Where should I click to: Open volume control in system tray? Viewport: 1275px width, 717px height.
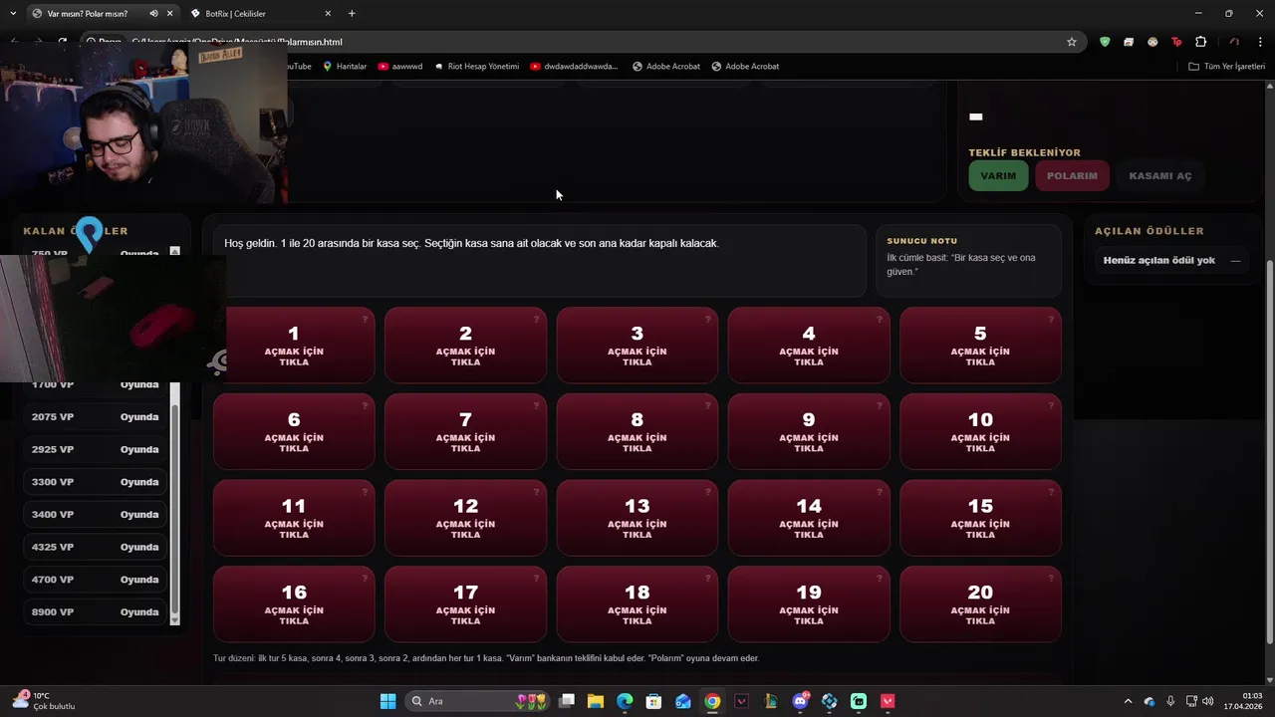point(1207,701)
